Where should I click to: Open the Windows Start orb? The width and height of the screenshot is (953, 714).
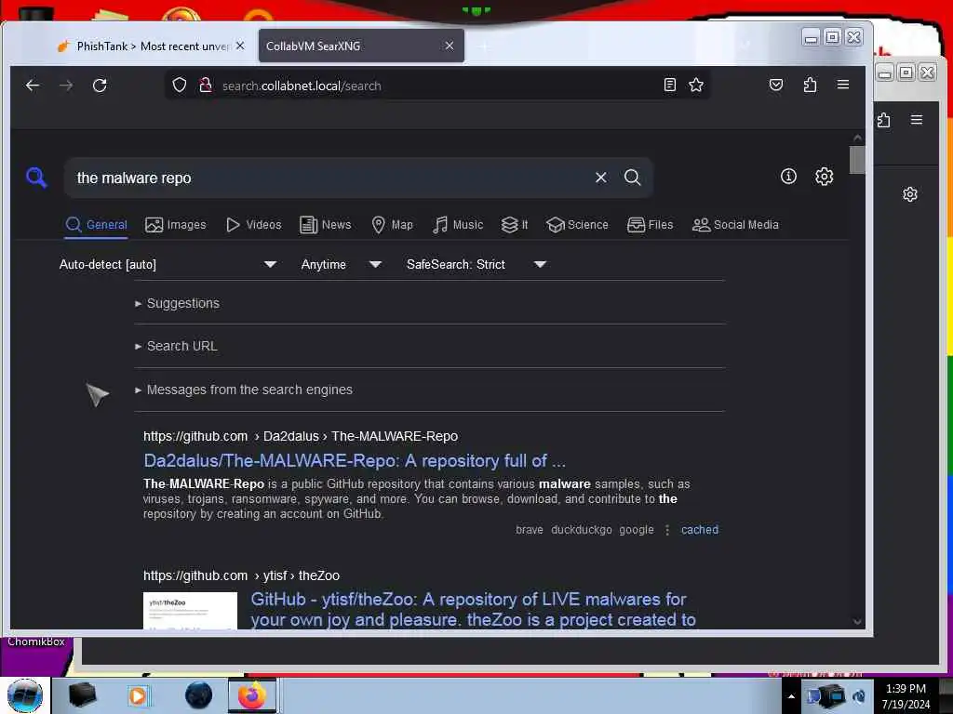pos(25,695)
